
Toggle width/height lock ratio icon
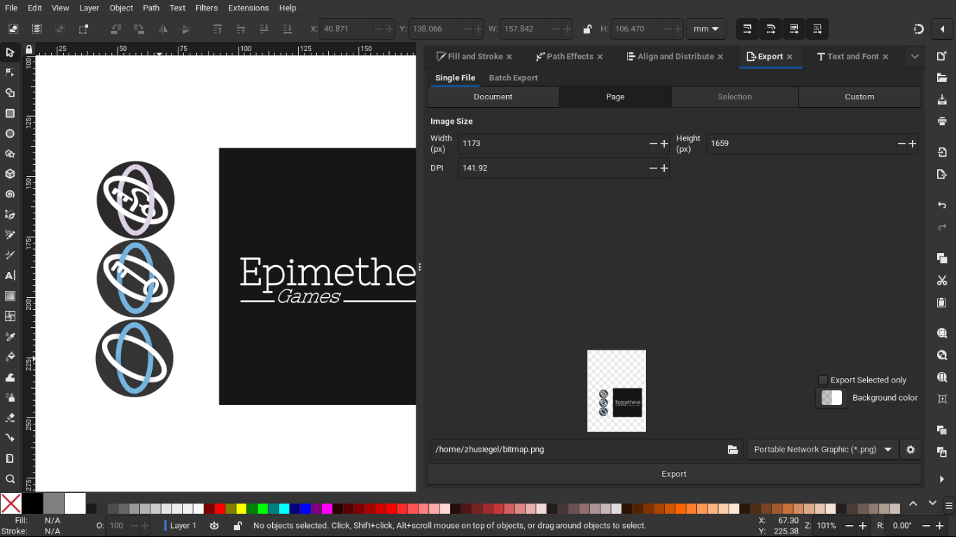point(587,29)
